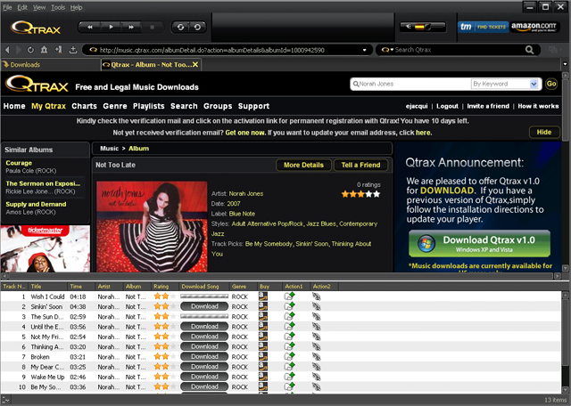Open similar album Courage
The width and height of the screenshot is (571, 406).
coord(19,163)
